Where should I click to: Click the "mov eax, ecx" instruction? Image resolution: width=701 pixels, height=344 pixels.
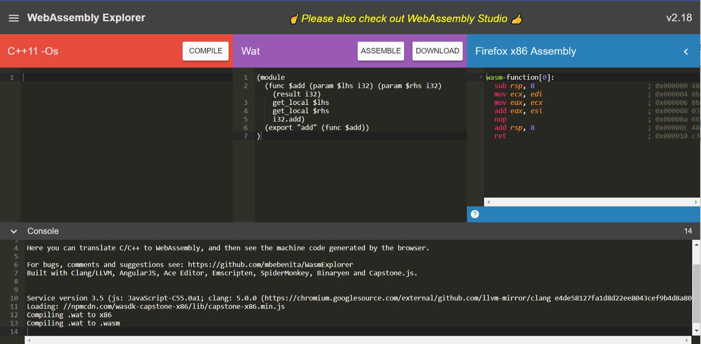518,102
